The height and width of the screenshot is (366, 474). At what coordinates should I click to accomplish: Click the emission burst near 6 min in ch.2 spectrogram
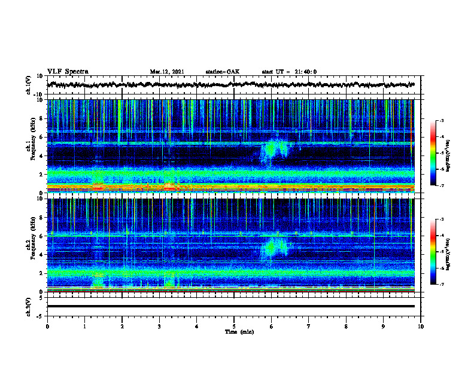point(275,248)
